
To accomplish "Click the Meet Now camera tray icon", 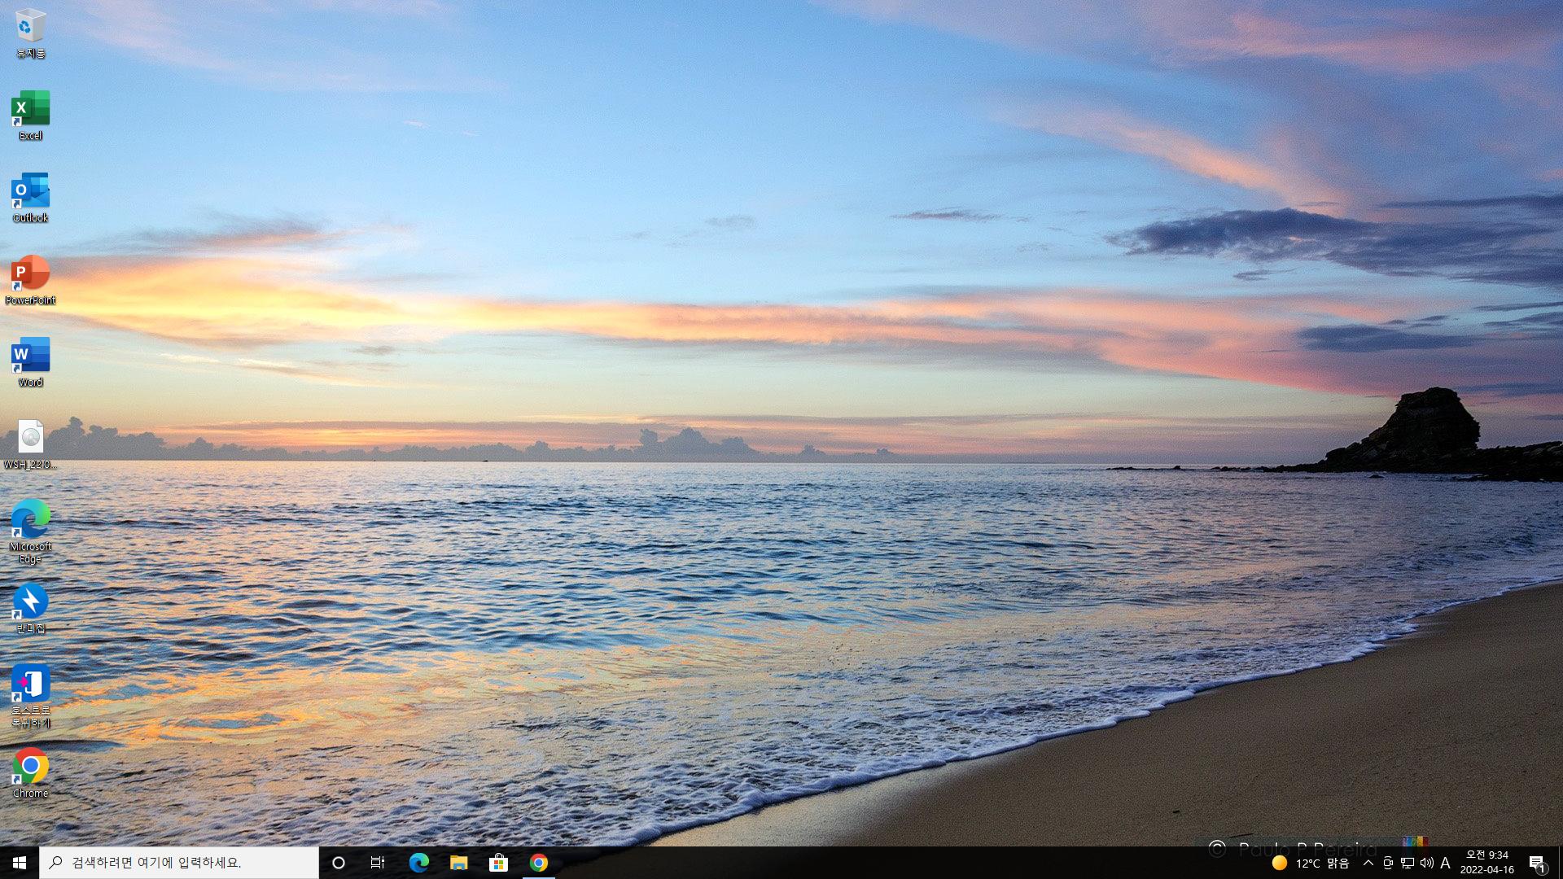I will [x=1388, y=863].
